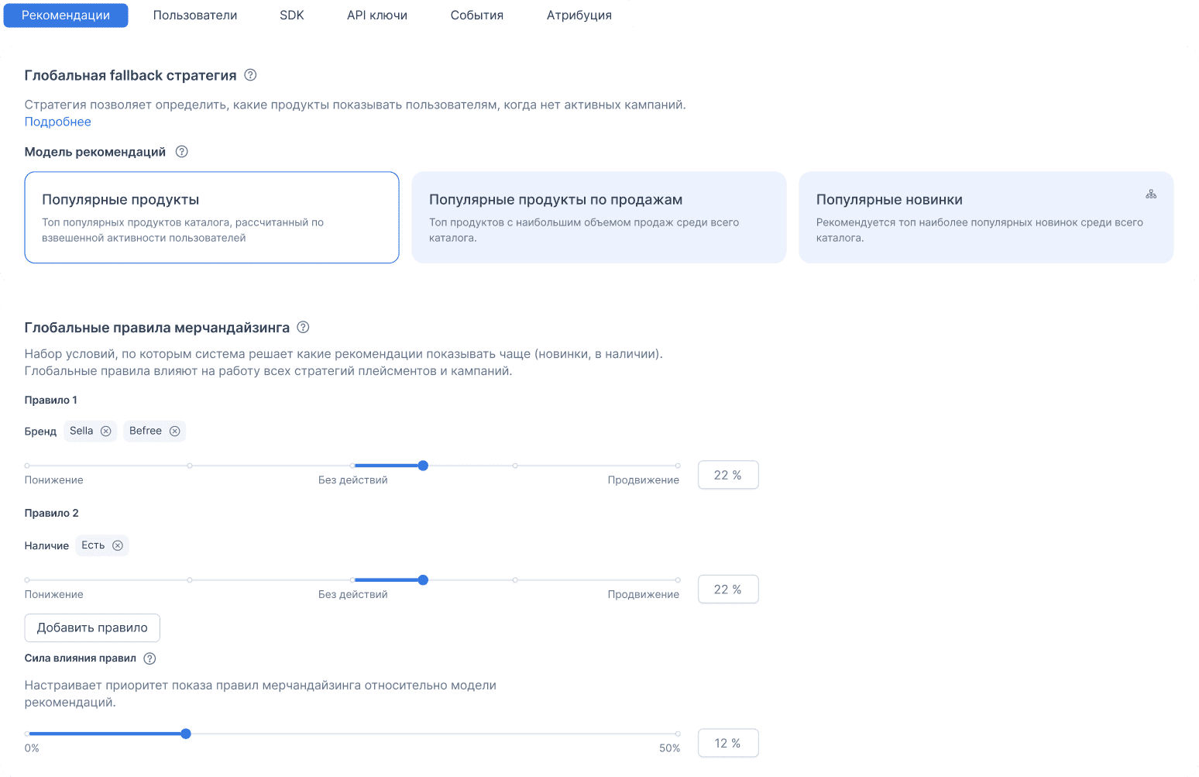Select the Популярные продукты model card
This screenshot has height=777, width=1199.
[x=211, y=217]
